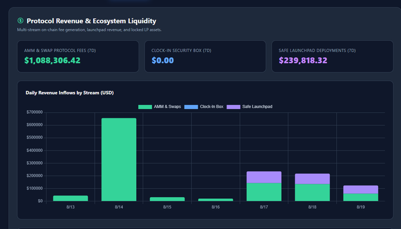The height and width of the screenshot is (229, 401).
Task: Click the $300000 y-axis label
Action: tap(35, 163)
